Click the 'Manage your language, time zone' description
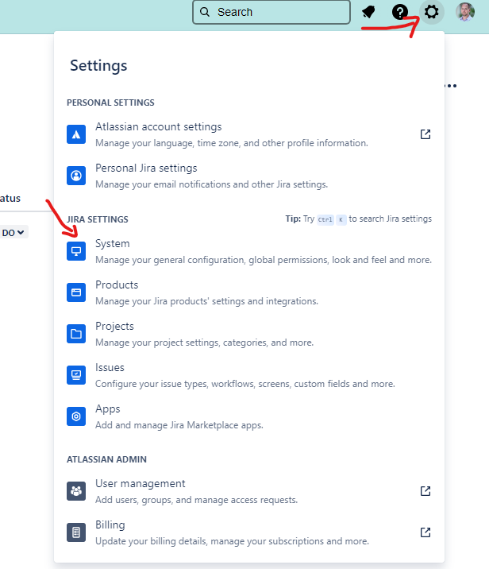The width and height of the screenshot is (489, 569). click(232, 143)
